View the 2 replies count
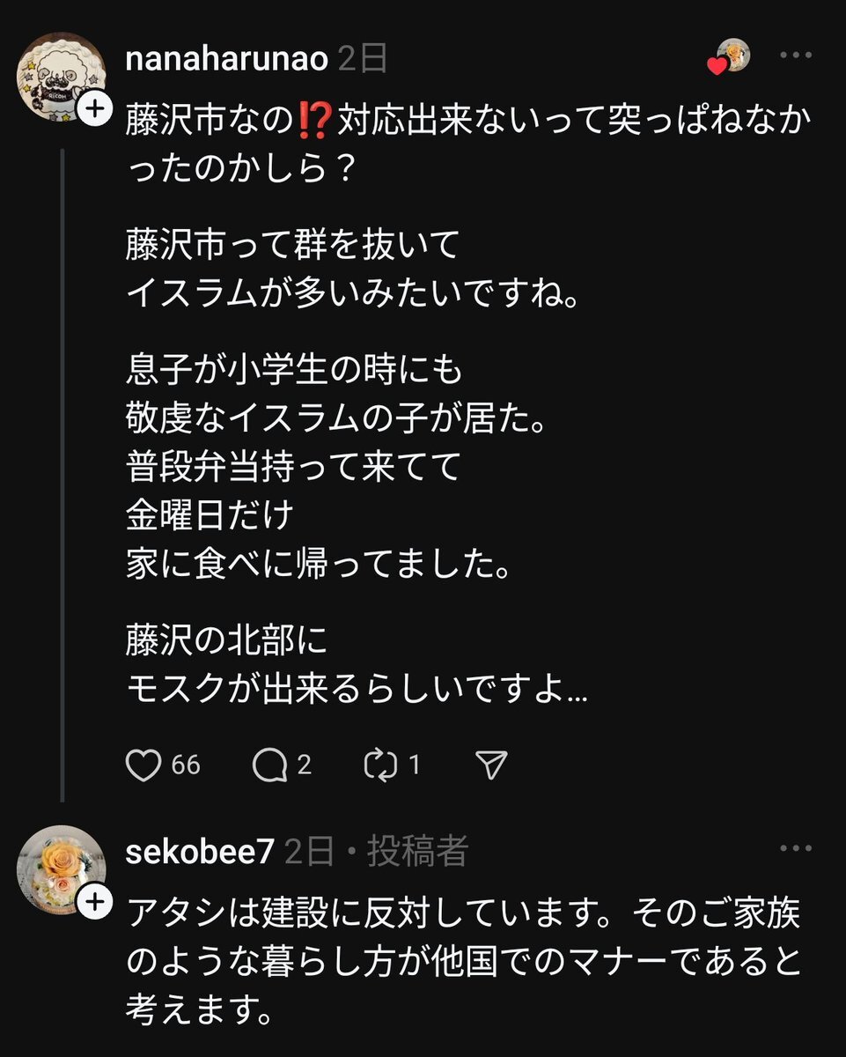The height and width of the screenshot is (1057, 846). coord(304,765)
